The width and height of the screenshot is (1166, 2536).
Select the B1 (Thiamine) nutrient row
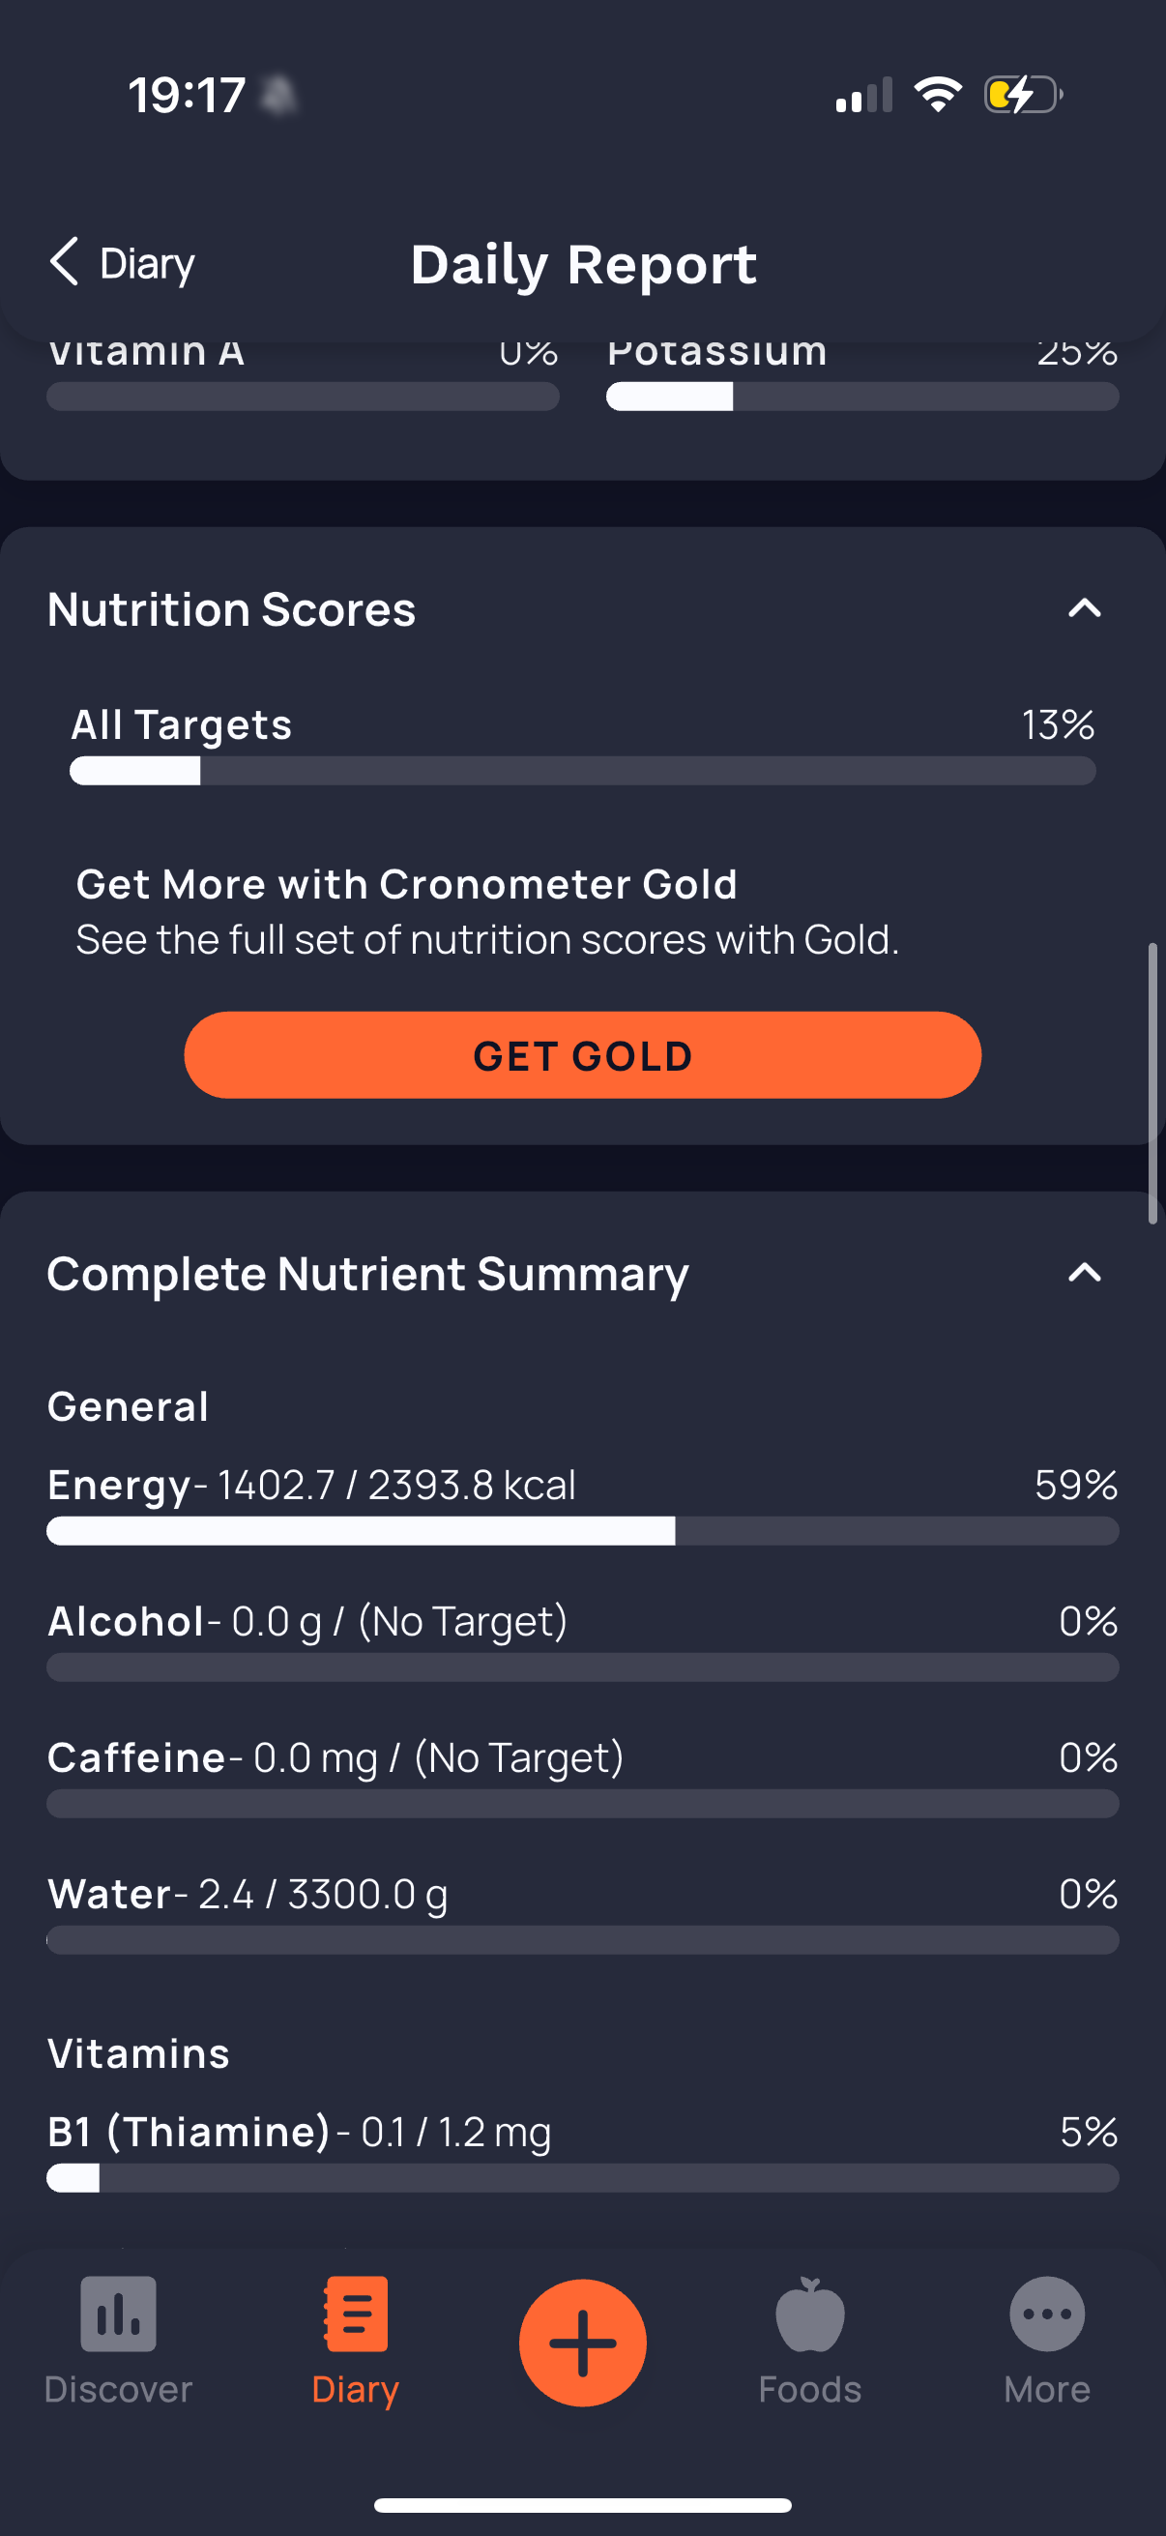582,2151
